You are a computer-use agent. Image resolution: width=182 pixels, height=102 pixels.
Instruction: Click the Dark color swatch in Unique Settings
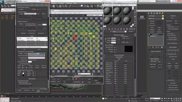click(23, 75)
